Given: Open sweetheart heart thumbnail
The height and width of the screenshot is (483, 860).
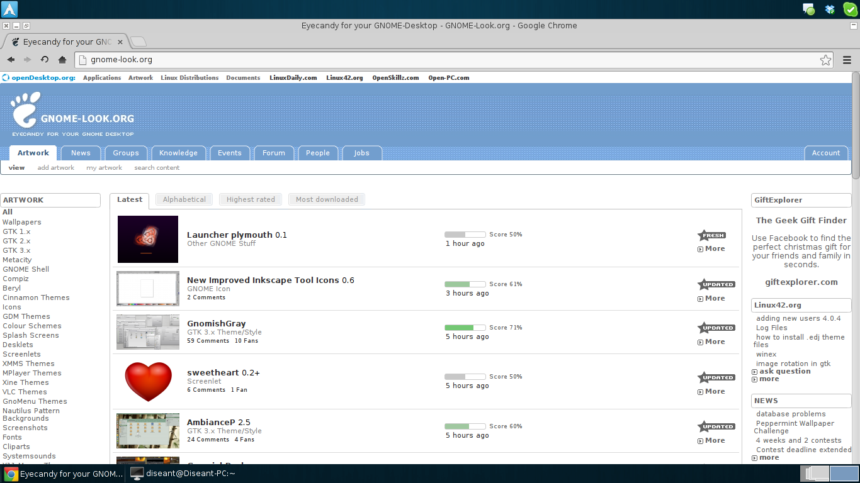Looking at the screenshot, I should pyautogui.click(x=148, y=381).
